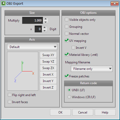Check Flip right and left option

10,95
